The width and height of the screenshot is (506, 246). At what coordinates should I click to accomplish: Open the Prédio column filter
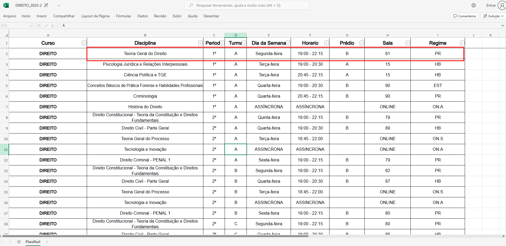[362, 43]
